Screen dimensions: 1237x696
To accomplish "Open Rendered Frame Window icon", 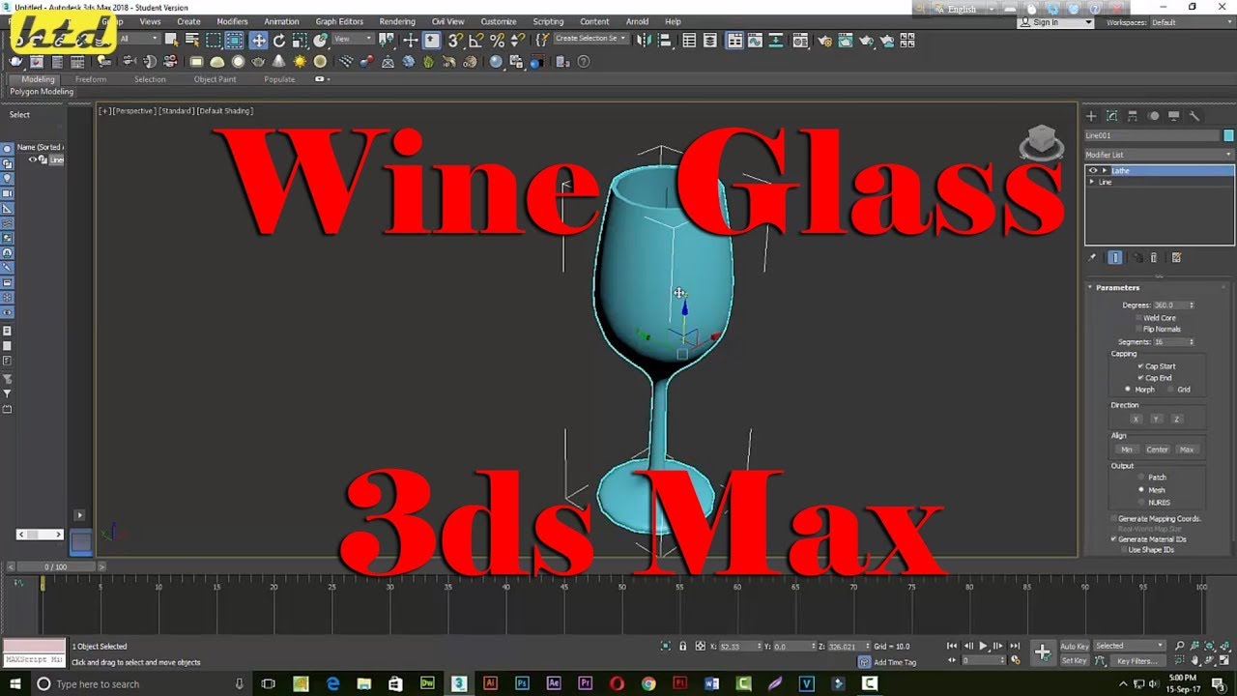I will coord(845,40).
